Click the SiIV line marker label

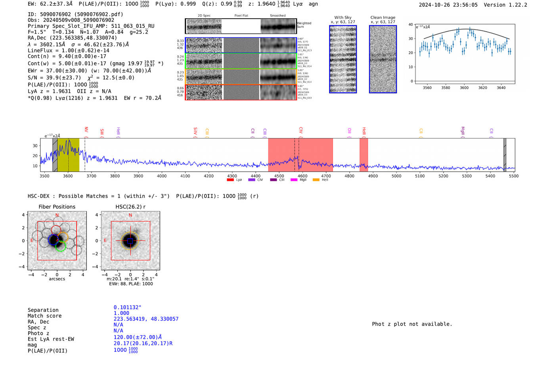click(x=195, y=131)
